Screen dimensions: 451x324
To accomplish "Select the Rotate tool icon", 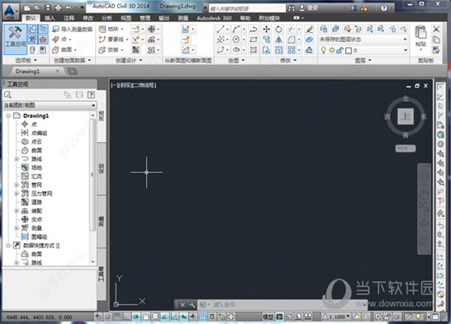I will [x=279, y=30].
